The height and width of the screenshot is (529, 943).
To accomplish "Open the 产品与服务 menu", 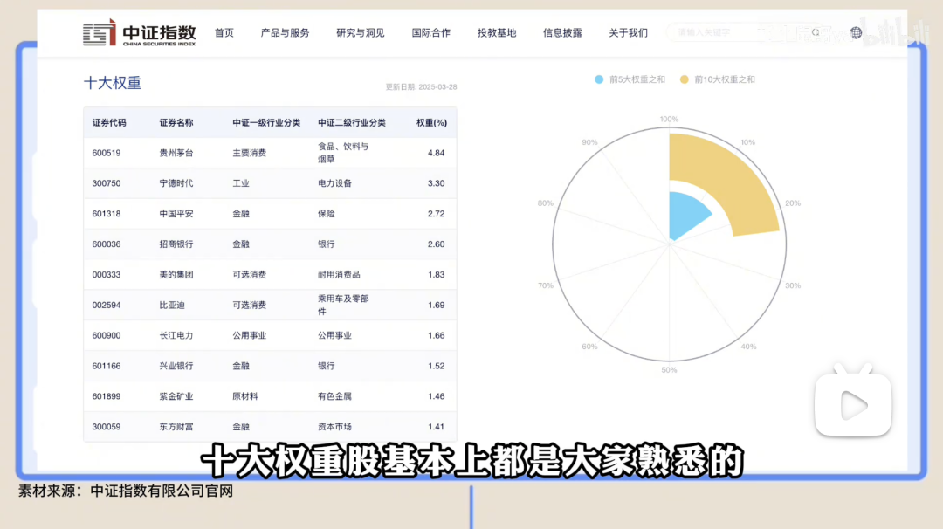I will 285,33.
